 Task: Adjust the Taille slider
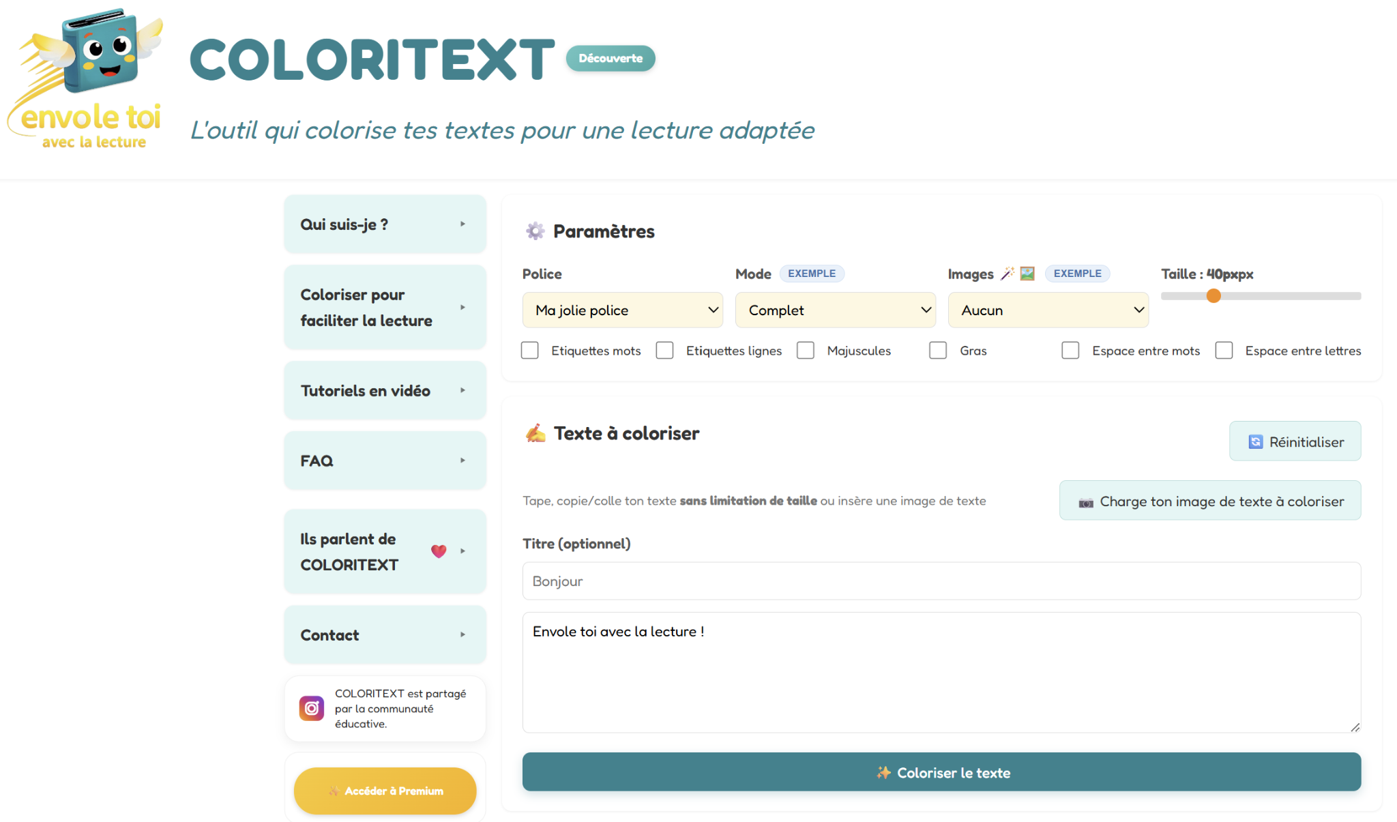(1214, 295)
